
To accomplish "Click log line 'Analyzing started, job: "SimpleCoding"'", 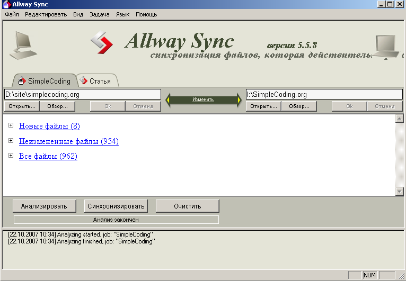I will click(81, 234).
